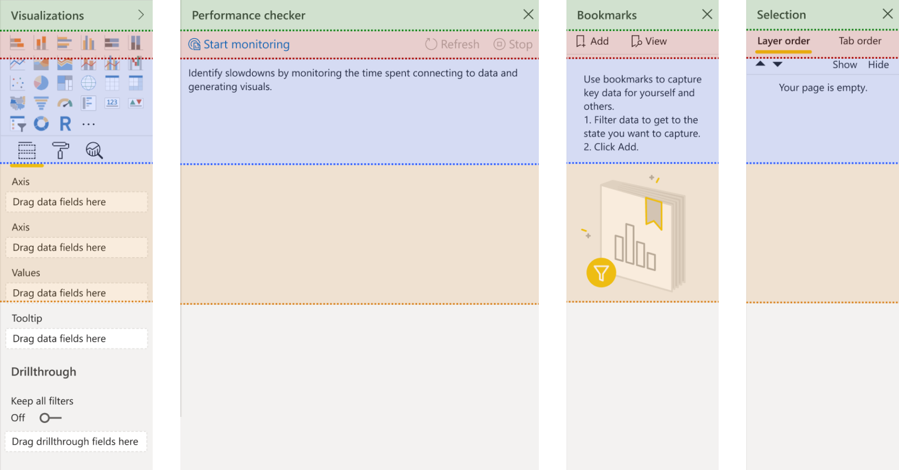
Task: Choose the gauge visualization
Action: [x=65, y=103]
